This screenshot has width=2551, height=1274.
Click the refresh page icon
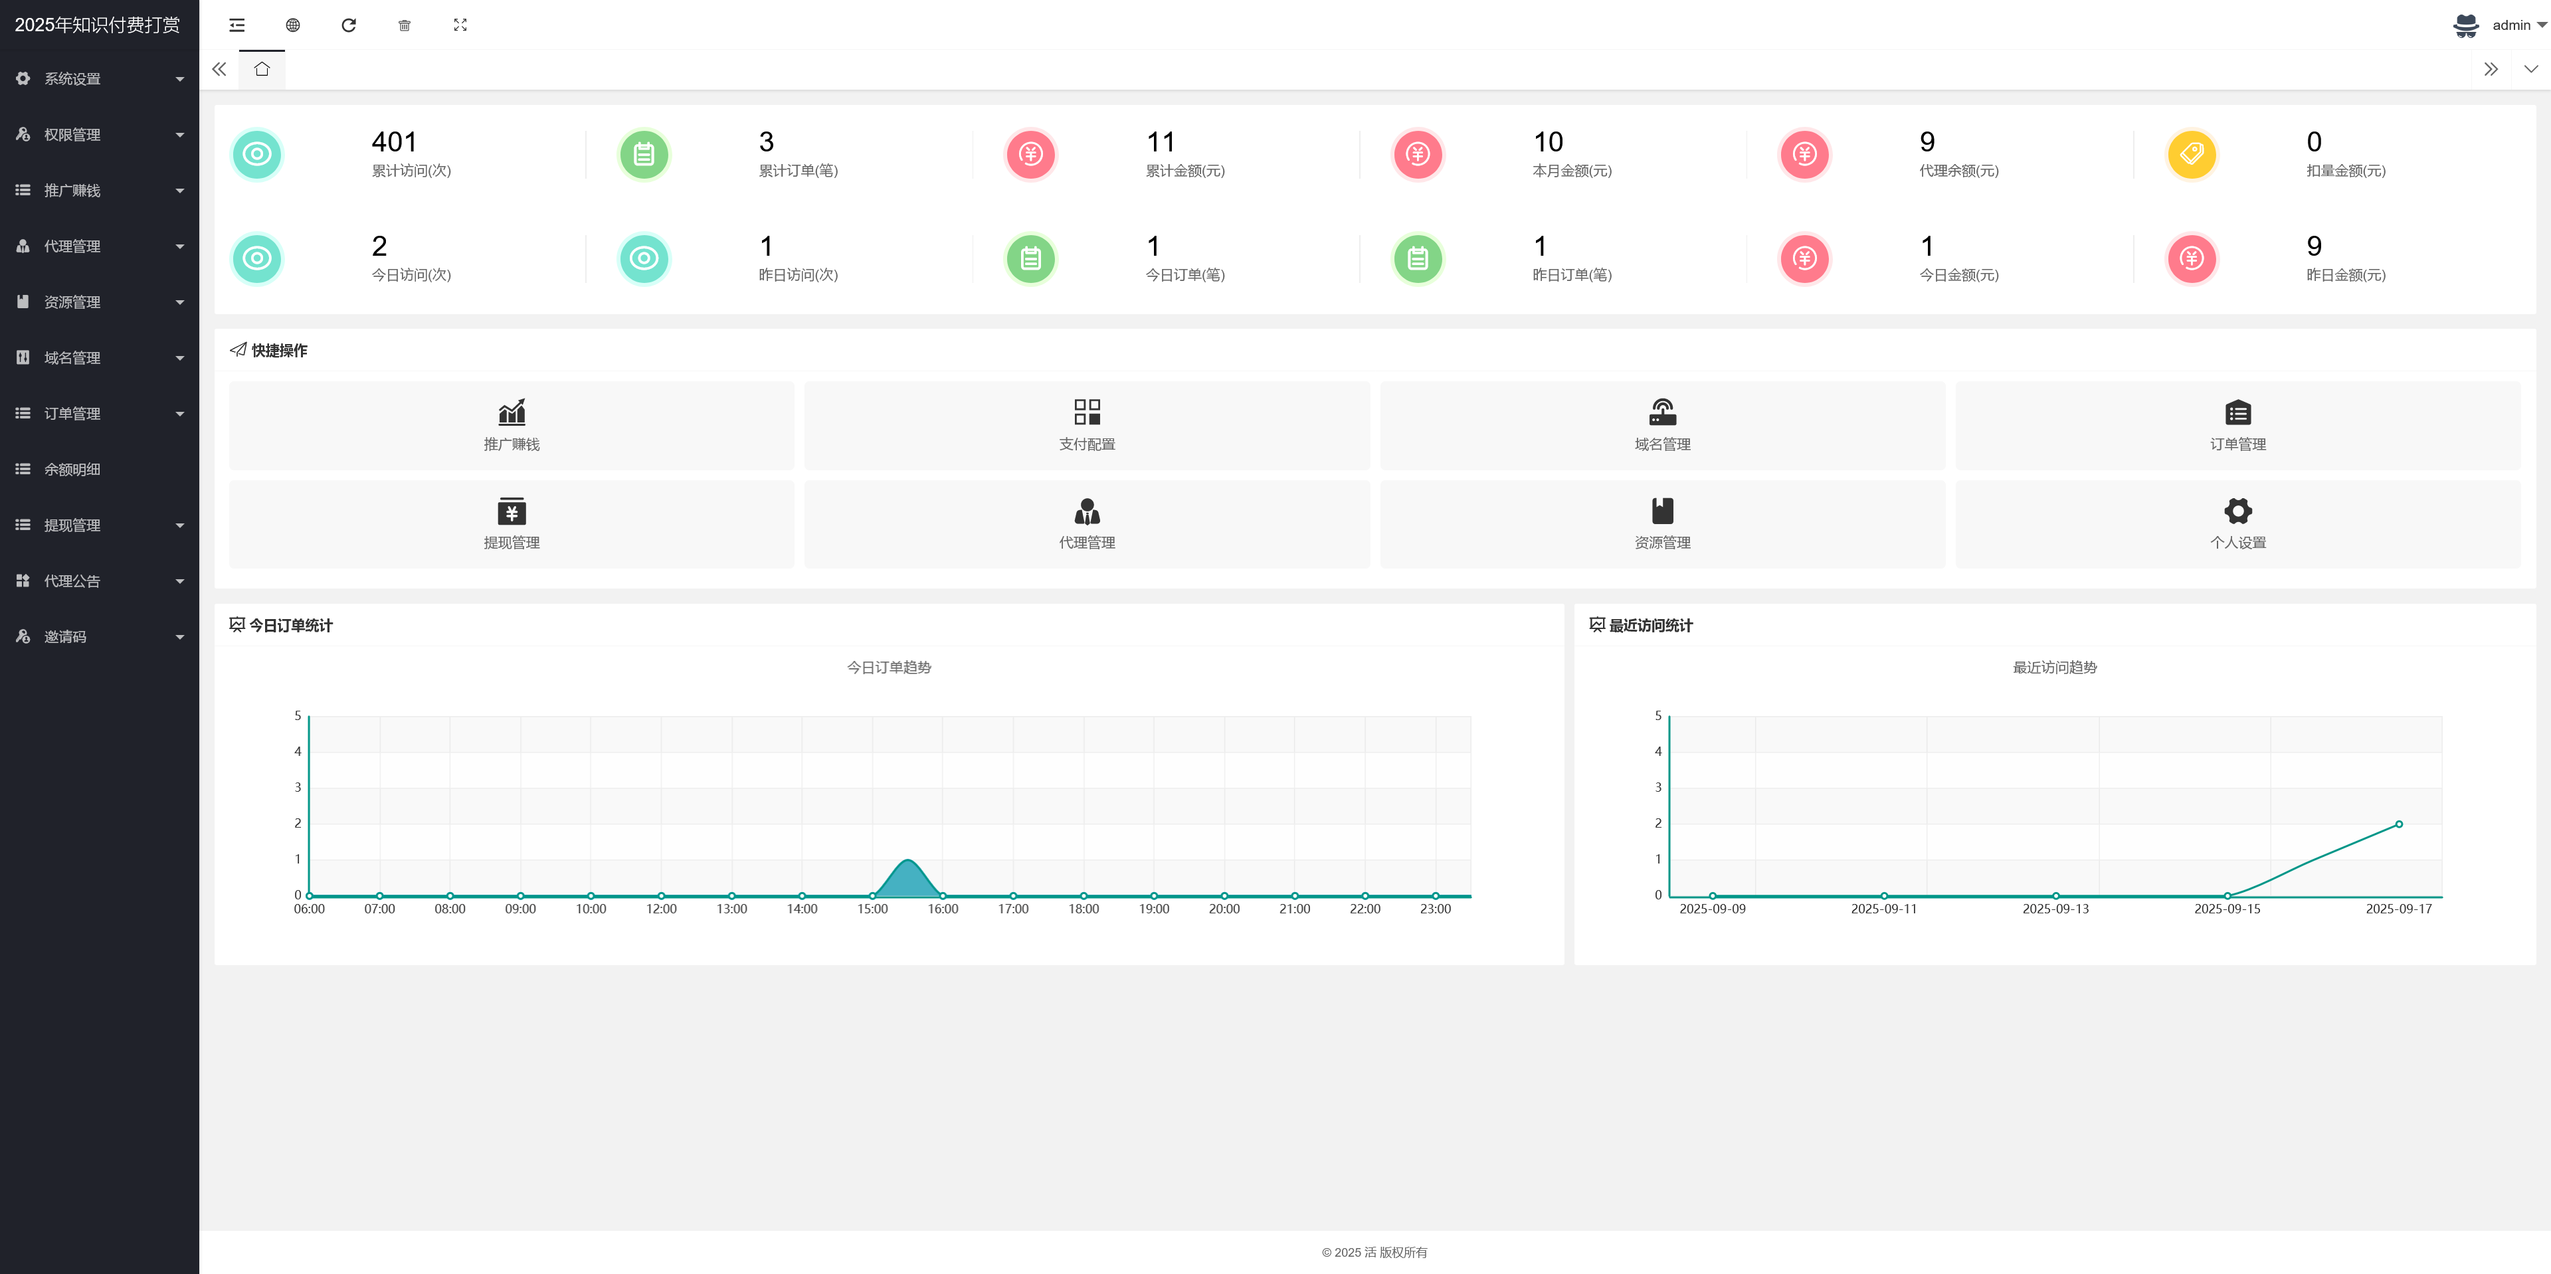click(x=349, y=25)
